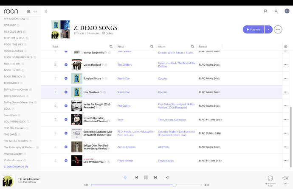Play Smooth Operator track

pos(66,120)
